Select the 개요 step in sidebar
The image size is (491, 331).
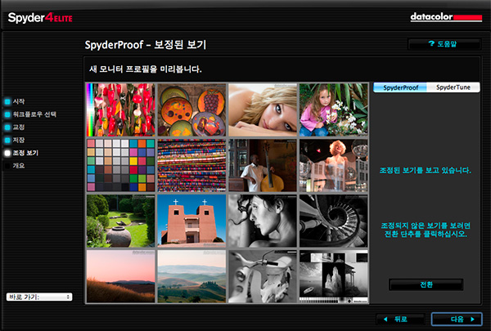(20, 166)
